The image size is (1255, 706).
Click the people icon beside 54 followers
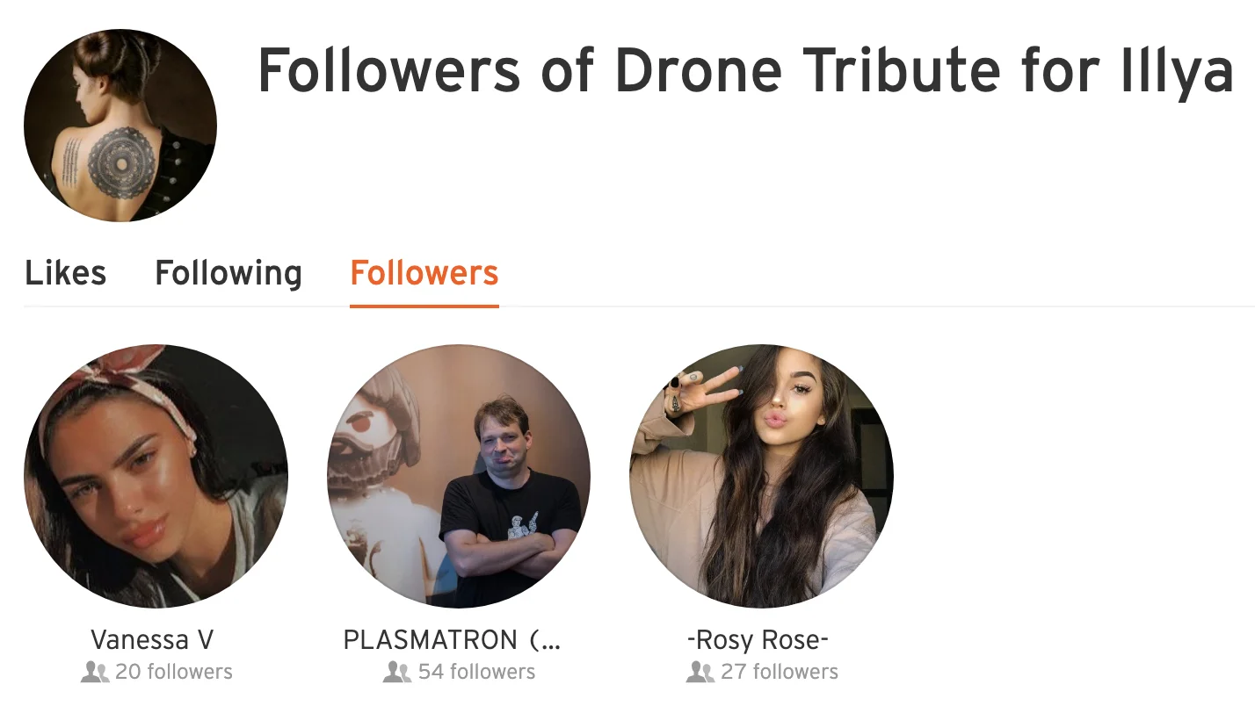tap(398, 673)
